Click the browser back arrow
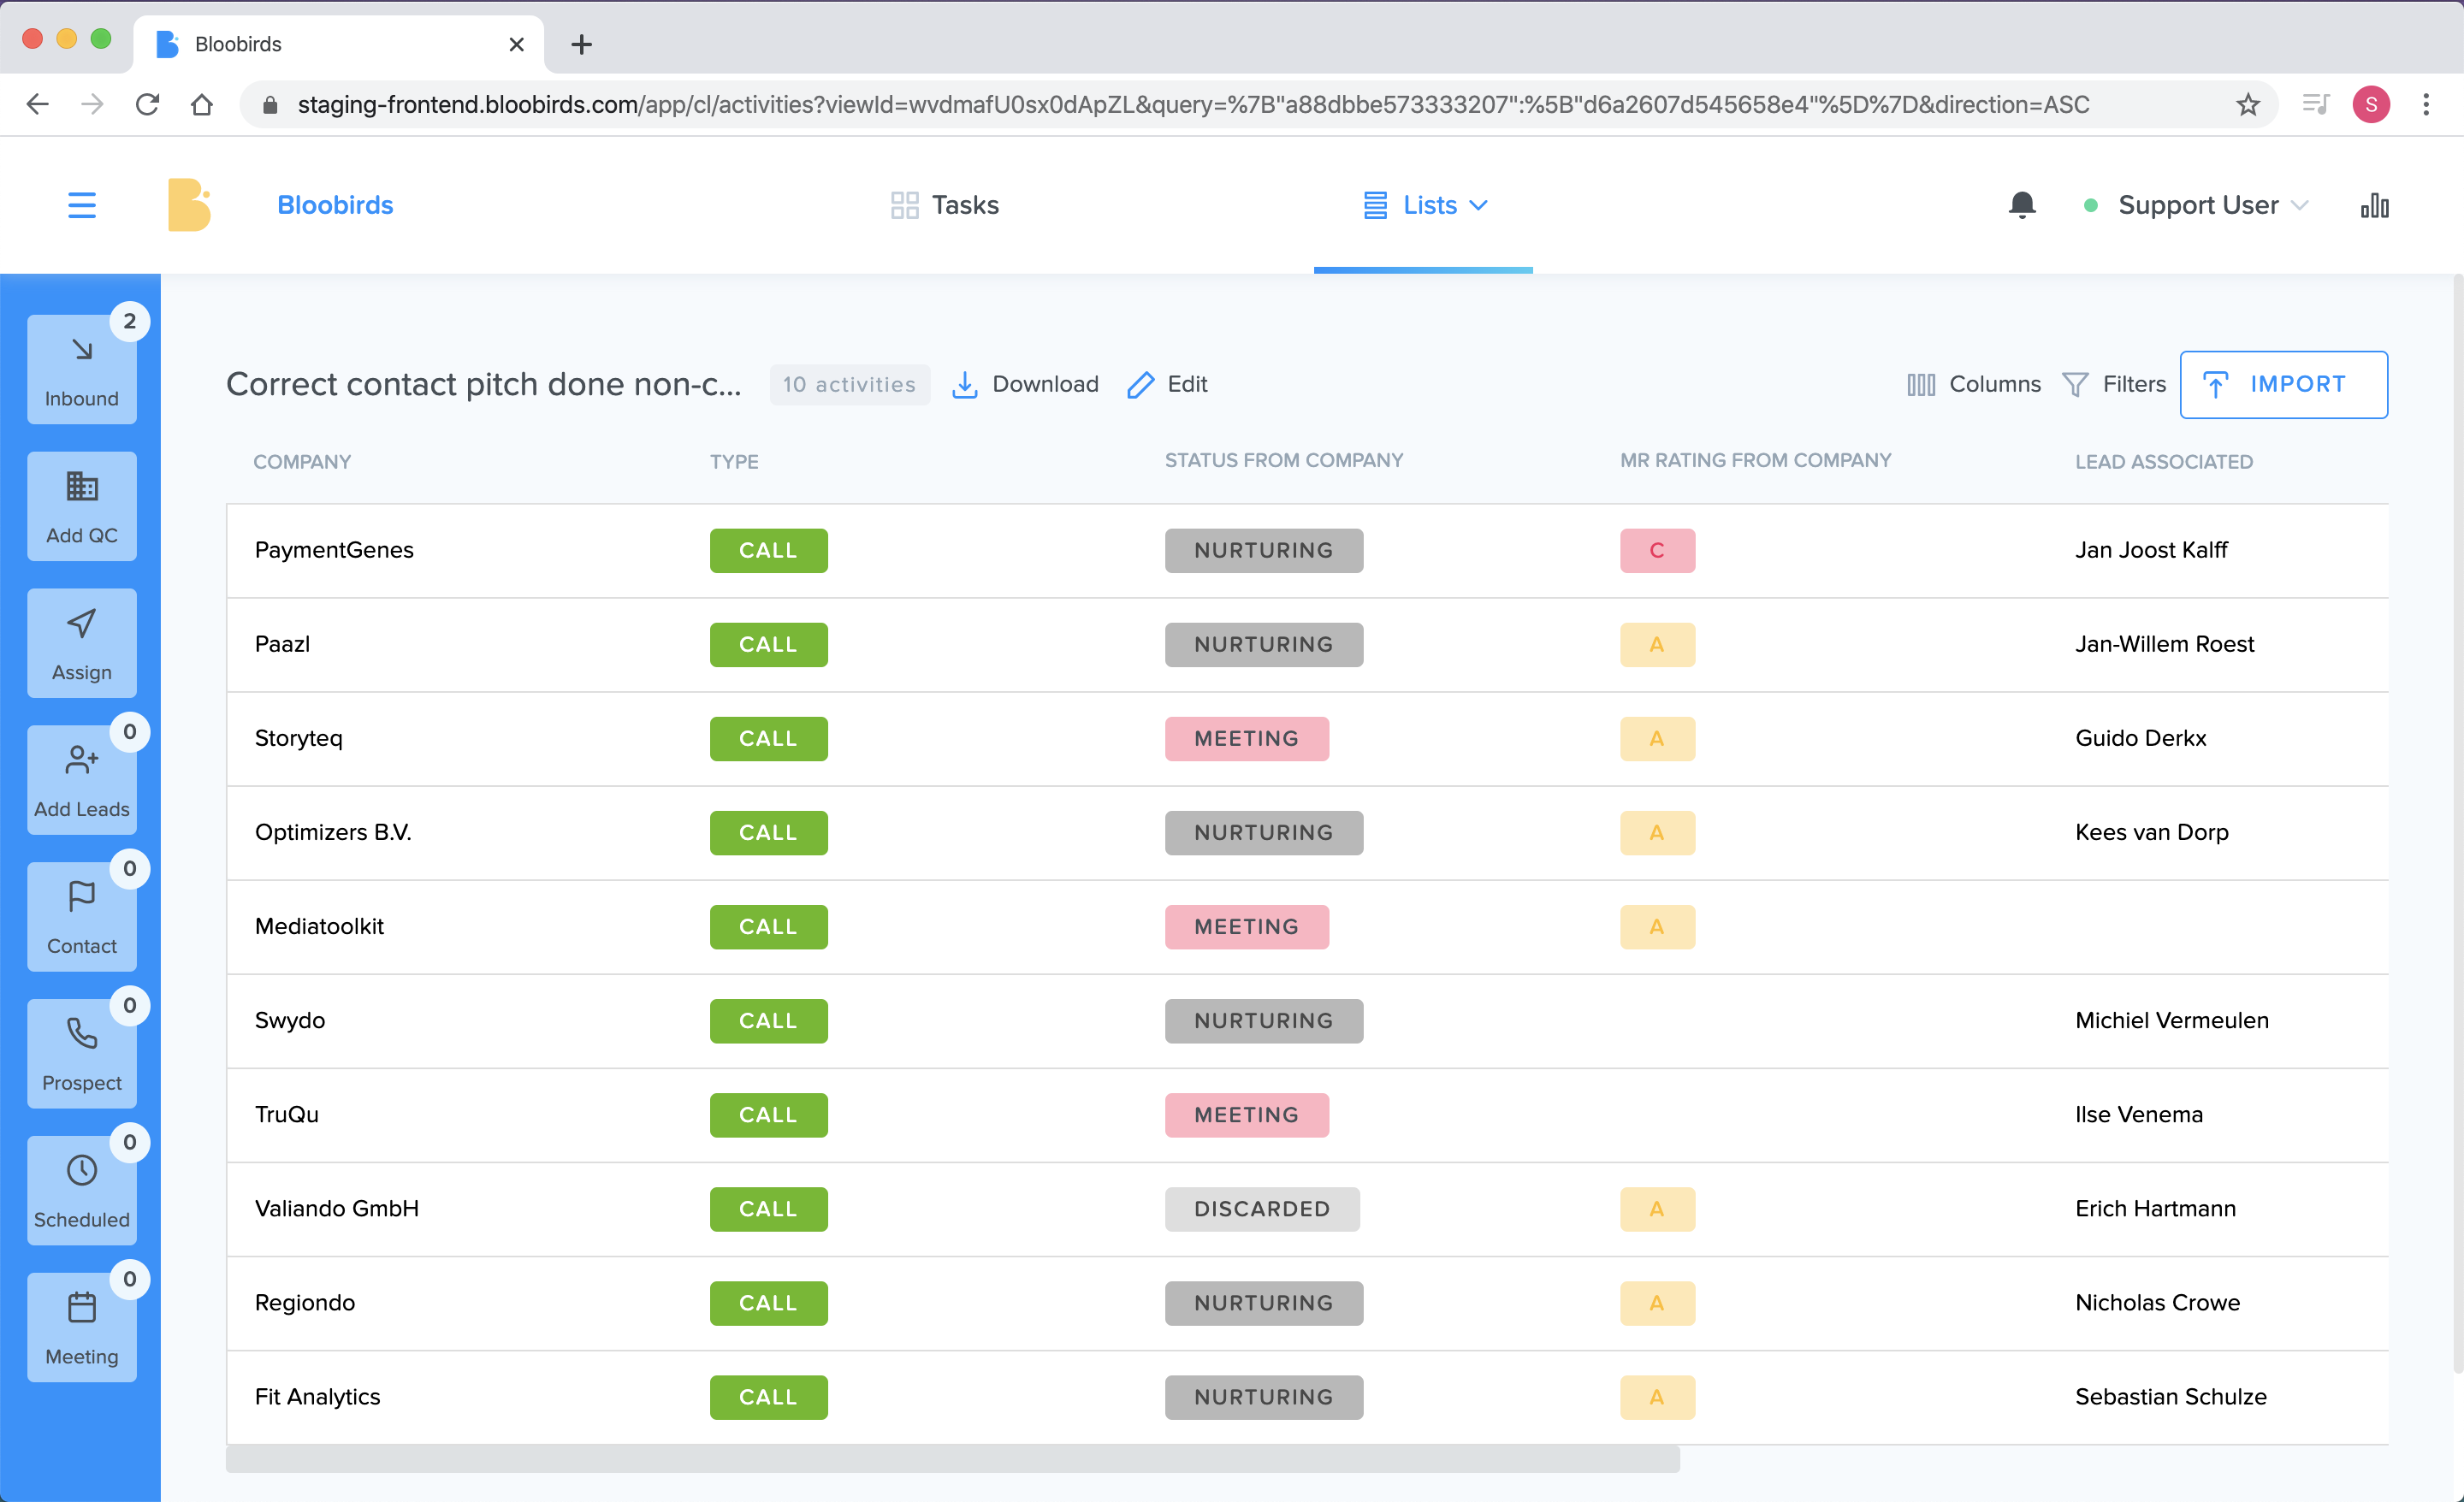The width and height of the screenshot is (2464, 1502). (x=38, y=104)
